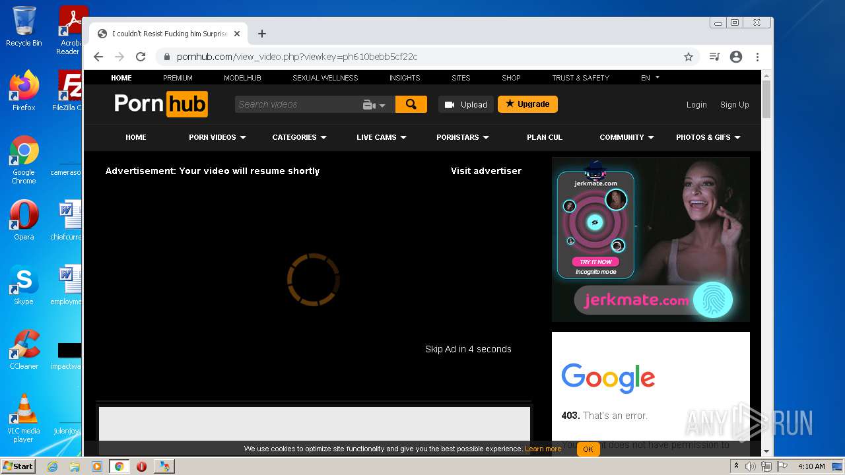Click the TRY IT NOW ad button
Screen dimensions: 845x475
tap(595, 262)
